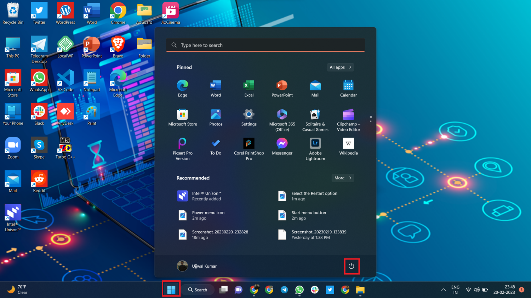The height and width of the screenshot is (298, 531).
Task: Open Twitter from the taskbar
Action: (330, 290)
